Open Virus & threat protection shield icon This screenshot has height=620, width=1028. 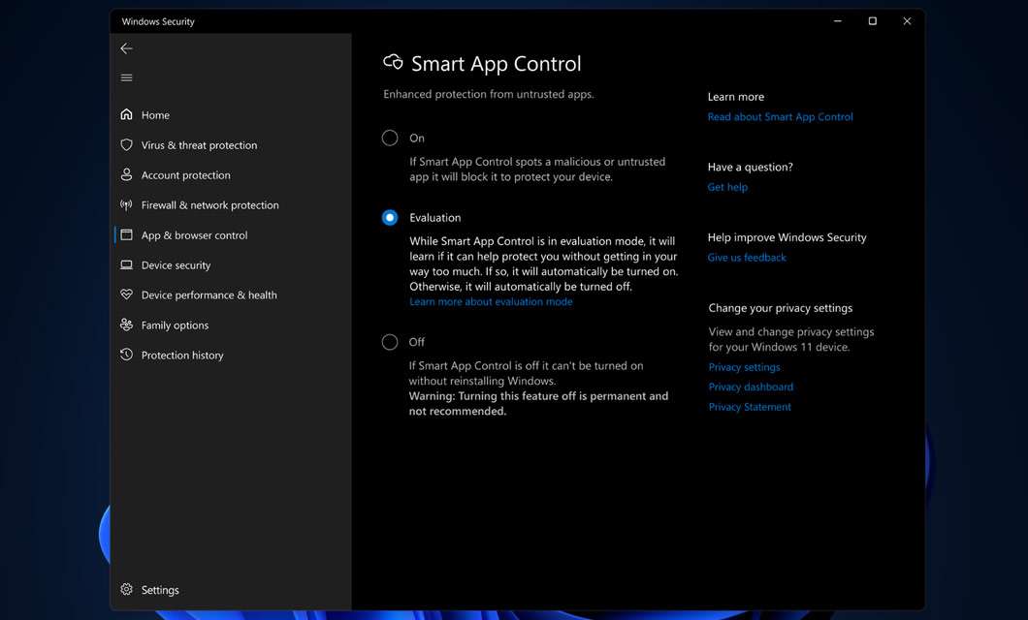point(127,144)
